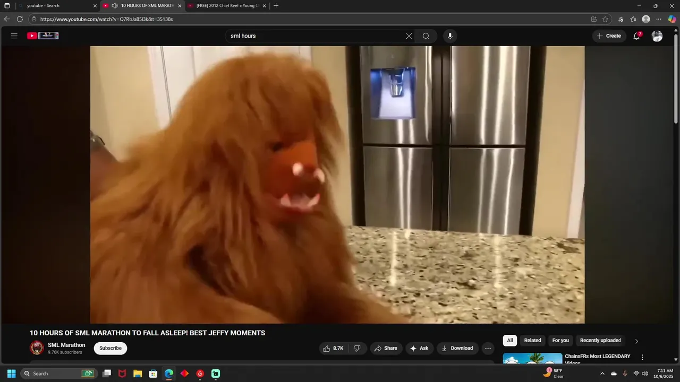This screenshot has height=382, width=680.
Task: Reload the page with the refresh button
Action: tap(20, 19)
